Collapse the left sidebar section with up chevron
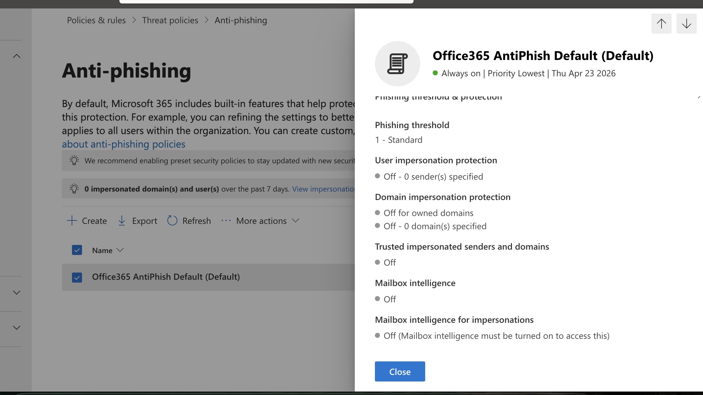This screenshot has height=395, width=703. 17,56
